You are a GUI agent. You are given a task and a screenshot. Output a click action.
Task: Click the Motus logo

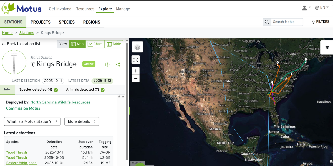click(x=21, y=9)
